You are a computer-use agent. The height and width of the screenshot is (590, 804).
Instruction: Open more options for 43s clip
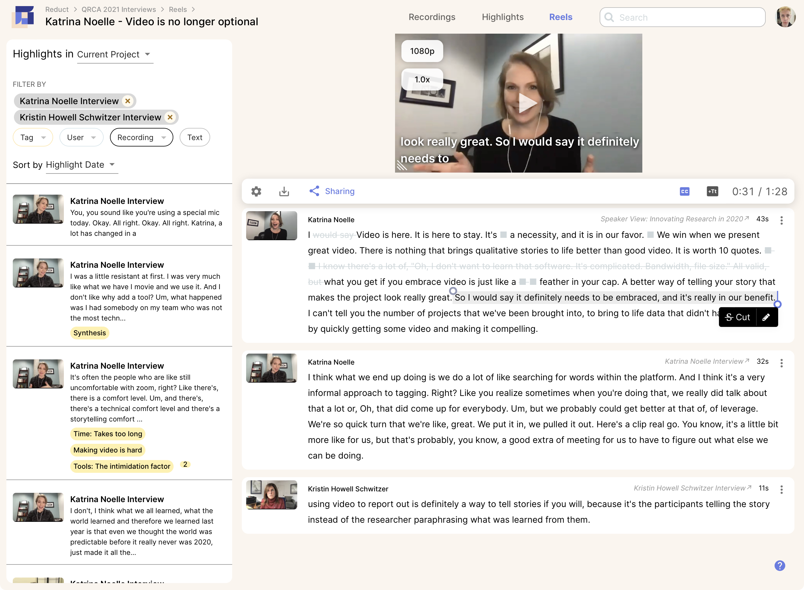pyautogui.click(x=781, y=220)
